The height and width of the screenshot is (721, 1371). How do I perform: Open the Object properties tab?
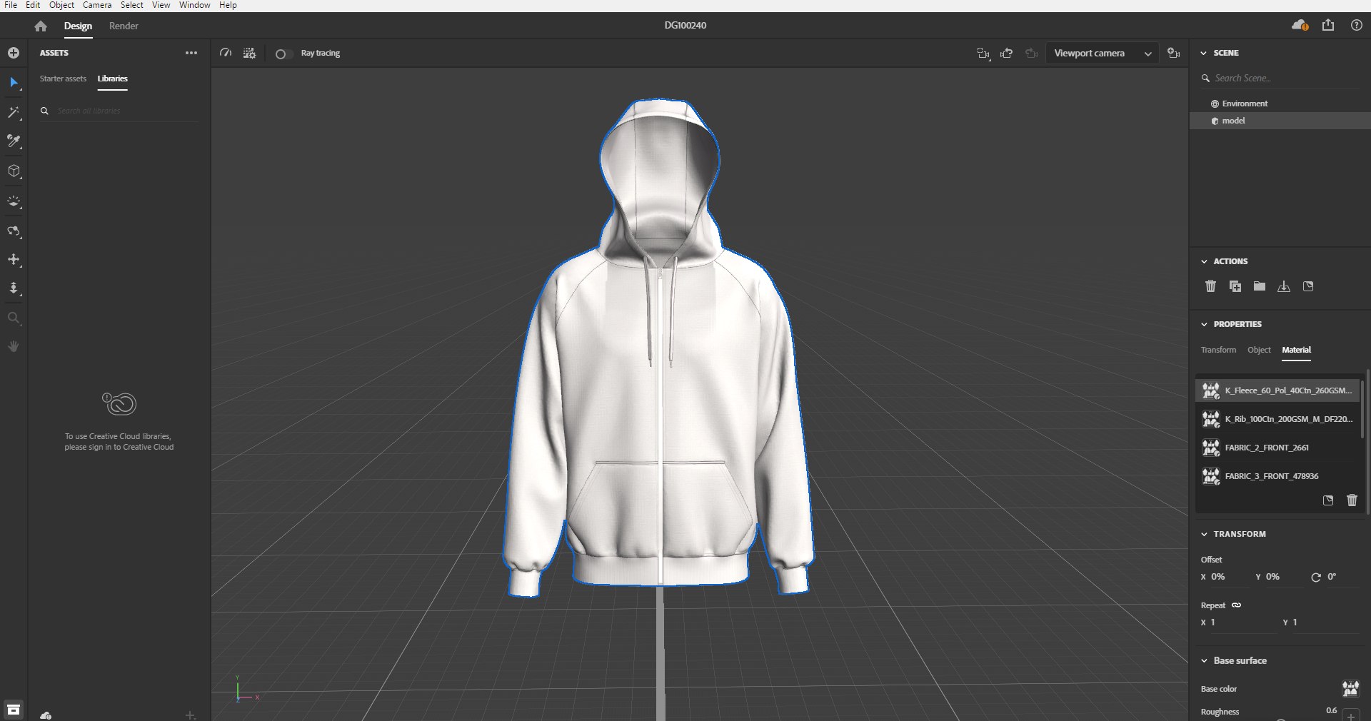1259,350
